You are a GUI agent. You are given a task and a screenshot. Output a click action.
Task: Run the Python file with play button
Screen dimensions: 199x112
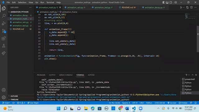[x=181, y=7]
